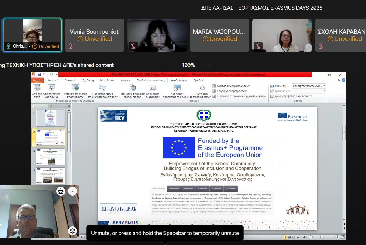The width and height of the screenshot is (366, 245).
Task: Open the 'Ανάλυση' resolution dropdown
Action: 324,86
